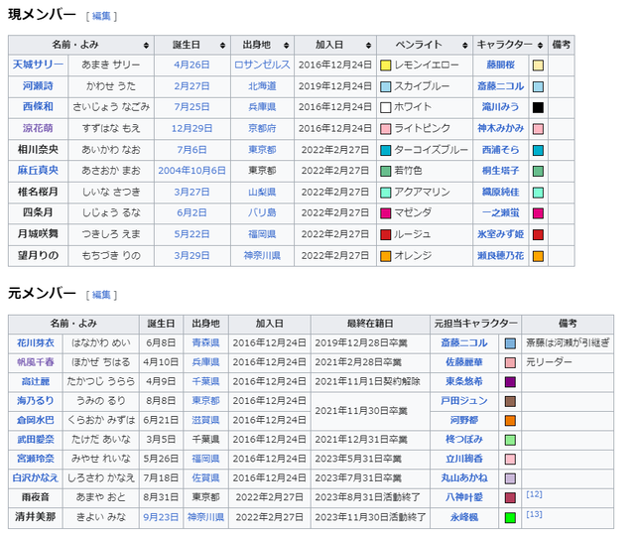Open the 涼花萌 member link
Screen dimensions: 635x539
pyautogui.click(x=38, y=128)
